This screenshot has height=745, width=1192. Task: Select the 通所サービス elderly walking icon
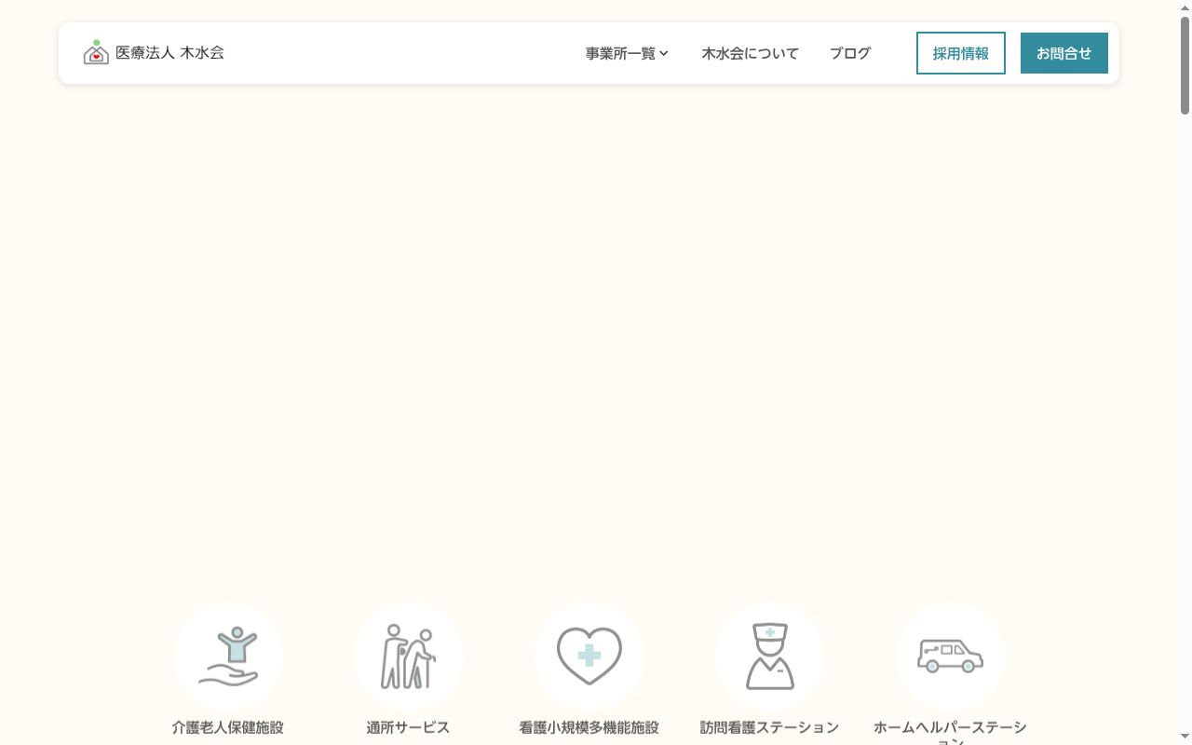pyautogui.click(x=408, y=657)
